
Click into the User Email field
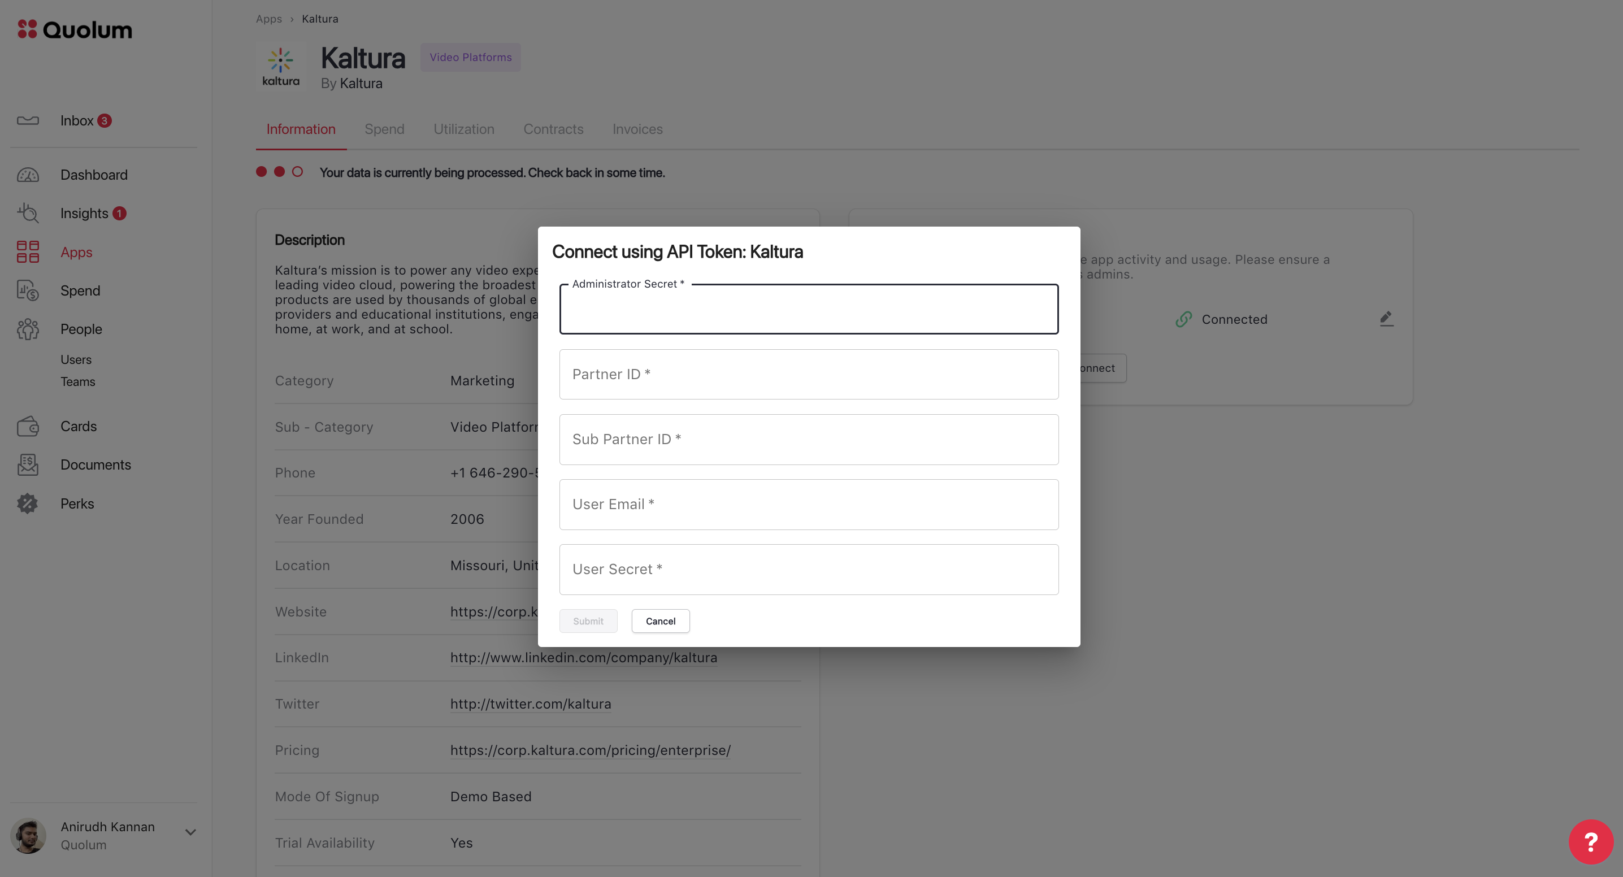(808, 505)
